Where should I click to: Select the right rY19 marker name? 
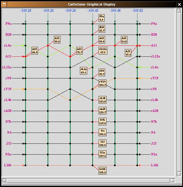pyautogui.click(x=155, y=78)
